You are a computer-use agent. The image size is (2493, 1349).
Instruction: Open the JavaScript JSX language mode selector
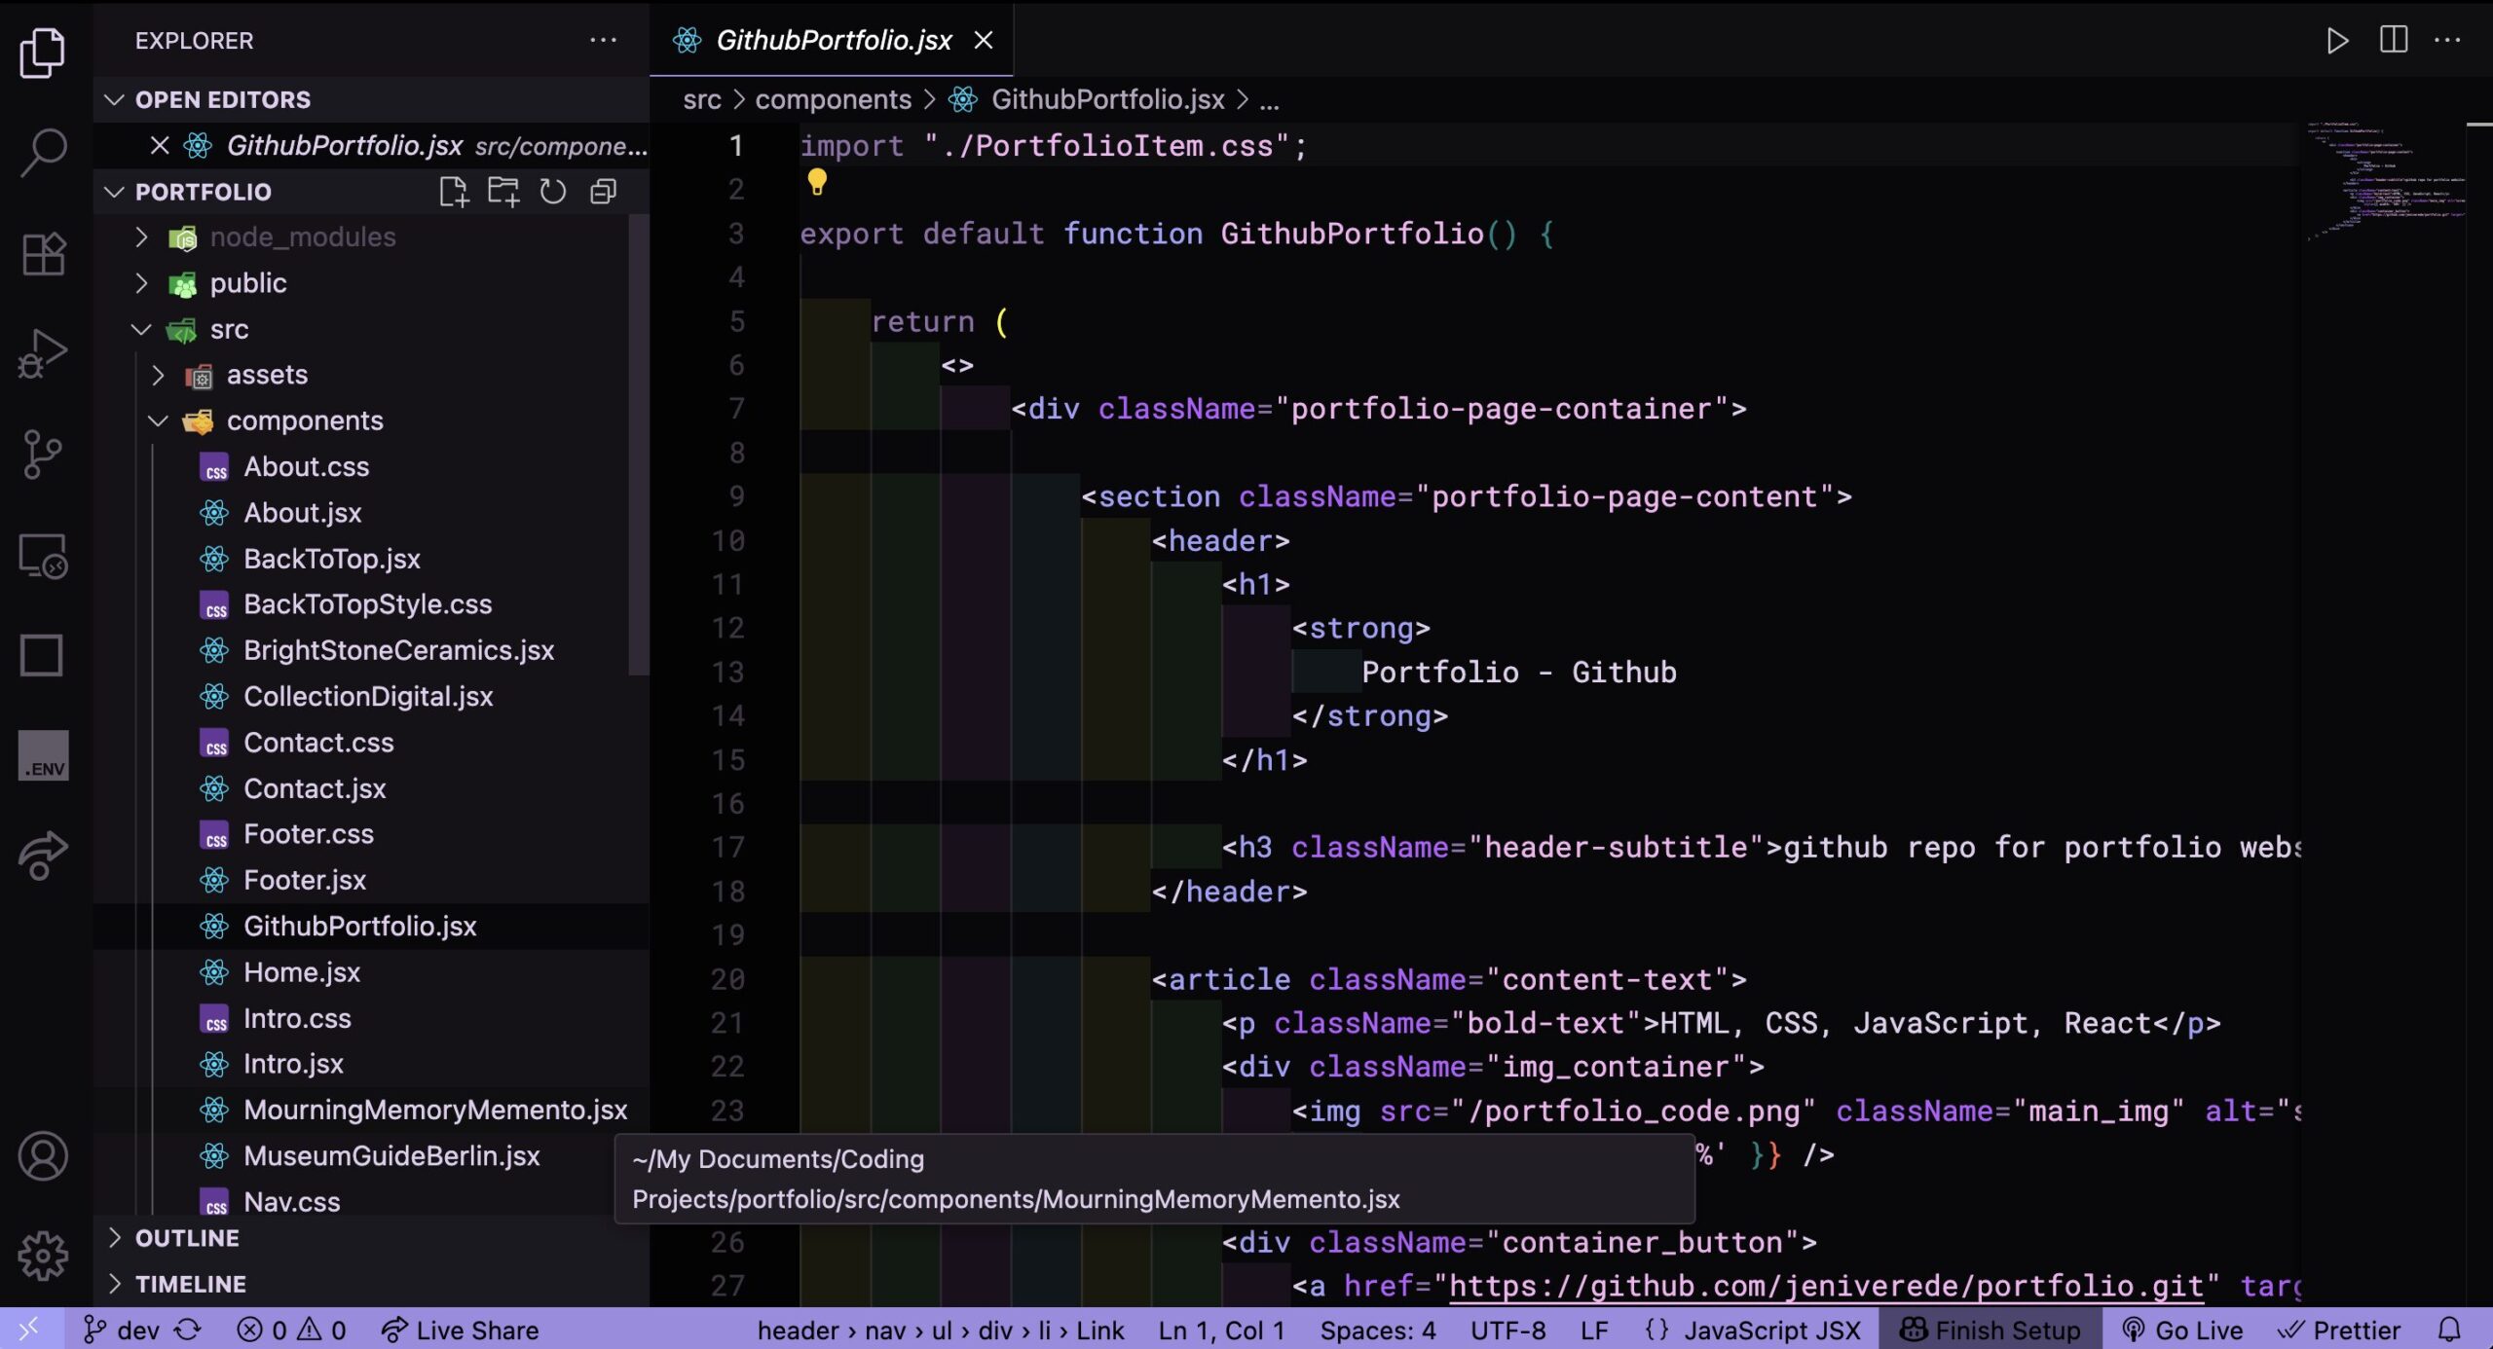(x=1771, y=1330)
